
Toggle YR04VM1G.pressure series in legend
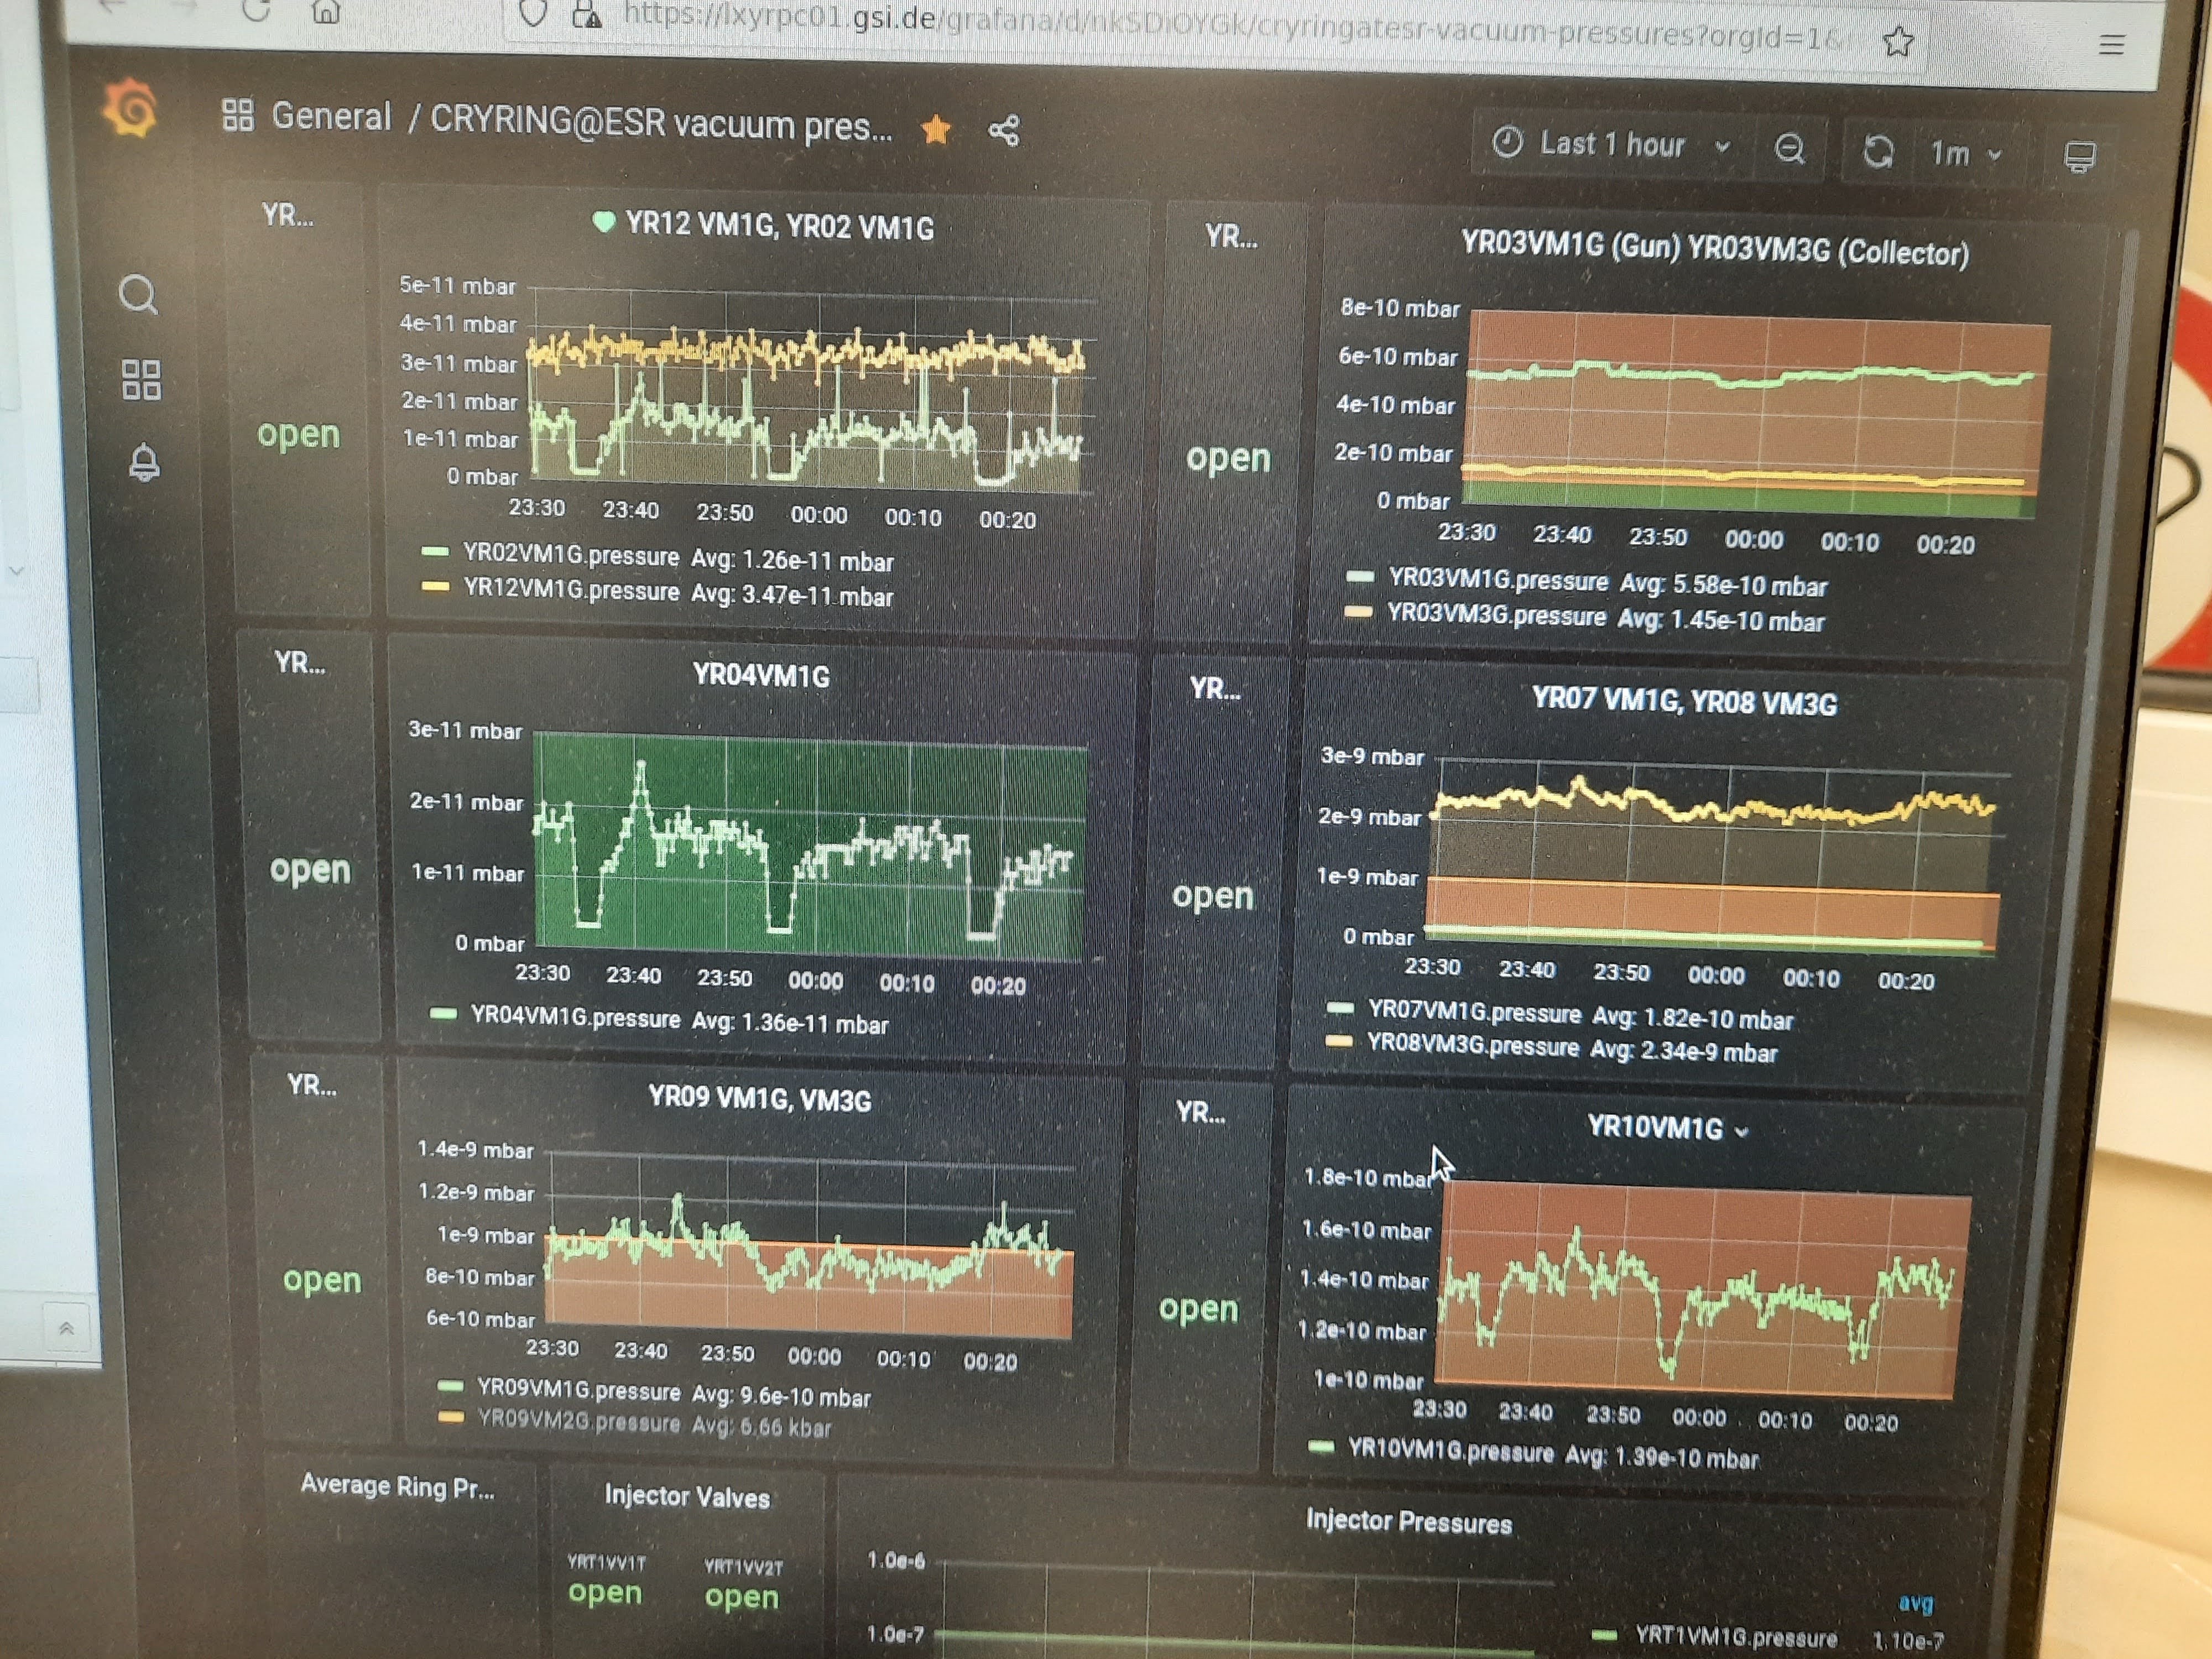click(575, 1017)
